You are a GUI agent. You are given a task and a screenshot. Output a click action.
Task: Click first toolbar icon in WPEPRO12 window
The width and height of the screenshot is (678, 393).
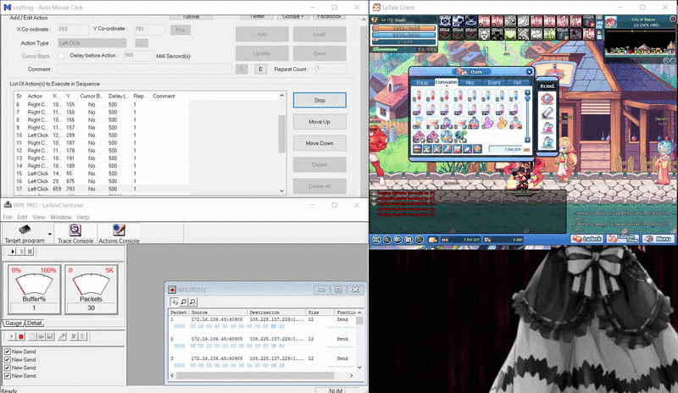tap(175, 302)
